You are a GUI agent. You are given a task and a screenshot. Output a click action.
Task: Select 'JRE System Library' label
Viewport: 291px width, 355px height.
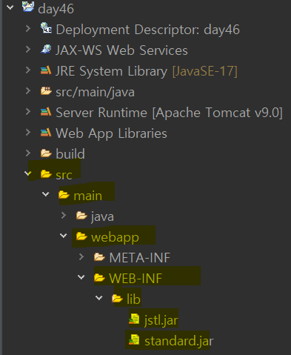click(x=112, y=72)
